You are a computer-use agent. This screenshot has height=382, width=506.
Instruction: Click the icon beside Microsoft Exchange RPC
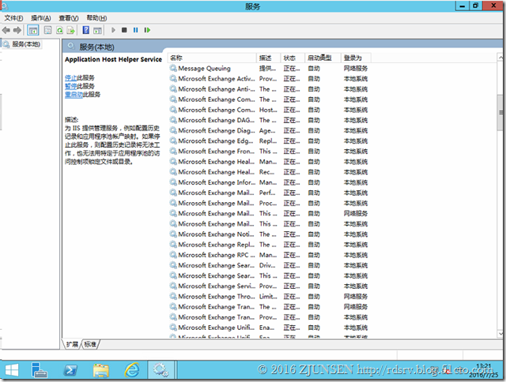(173, 255)
